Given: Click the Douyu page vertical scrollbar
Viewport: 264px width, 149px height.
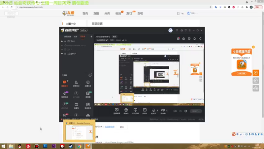Looking at the screenshot, I should click(x=263, y=64).
